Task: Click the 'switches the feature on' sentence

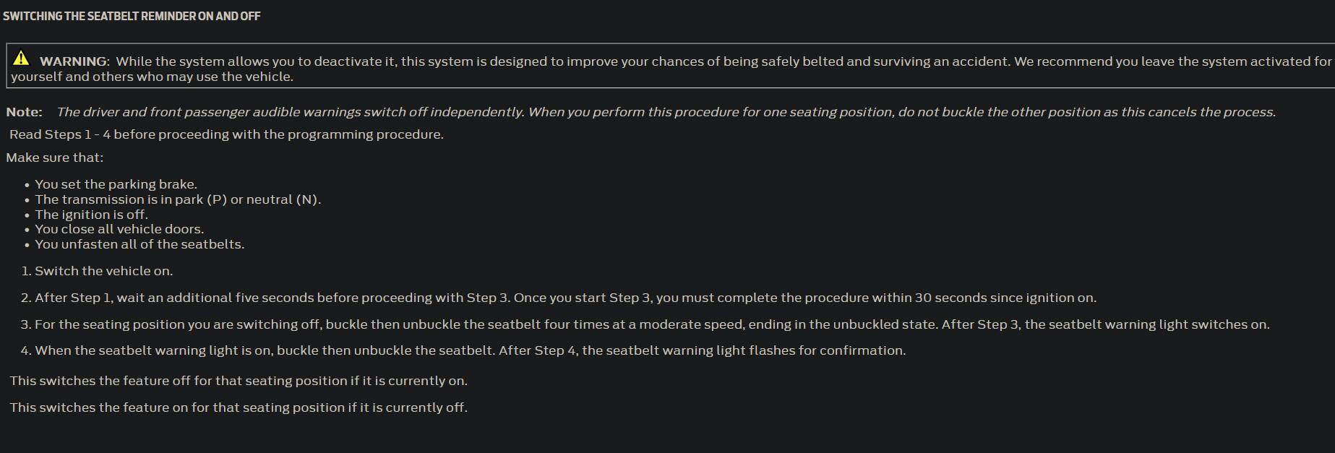Action: coord(239,407)
